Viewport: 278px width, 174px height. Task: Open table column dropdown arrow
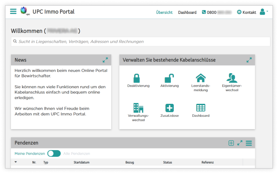click(x=16, y=162)
